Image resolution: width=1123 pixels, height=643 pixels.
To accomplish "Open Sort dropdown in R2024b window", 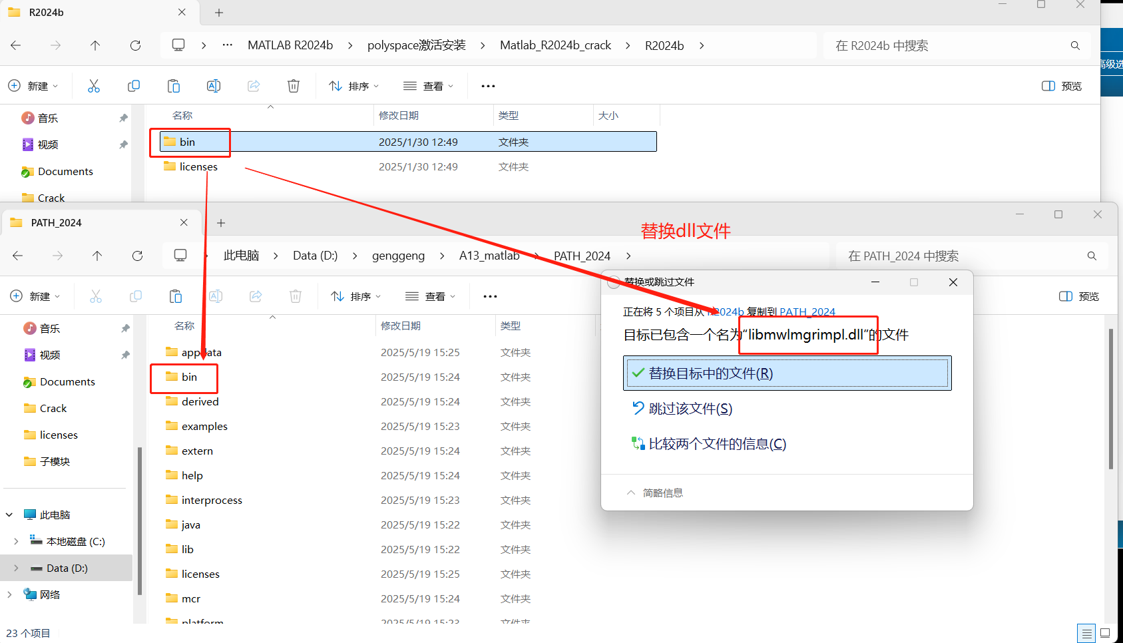I will [x=353, y=86].
